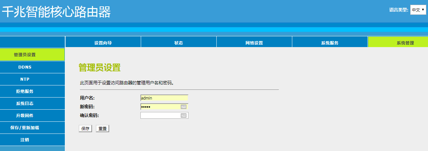Open 保存/重新加载 in sidebar
Screen dimensions: 428x151
click(25, 127)
